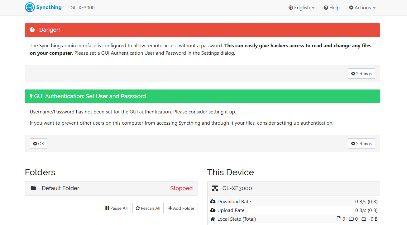The width and height of the screenshot is (407, 225).
Task: Dismiss the authentication notice with OK
Action: tap(39, 144)
